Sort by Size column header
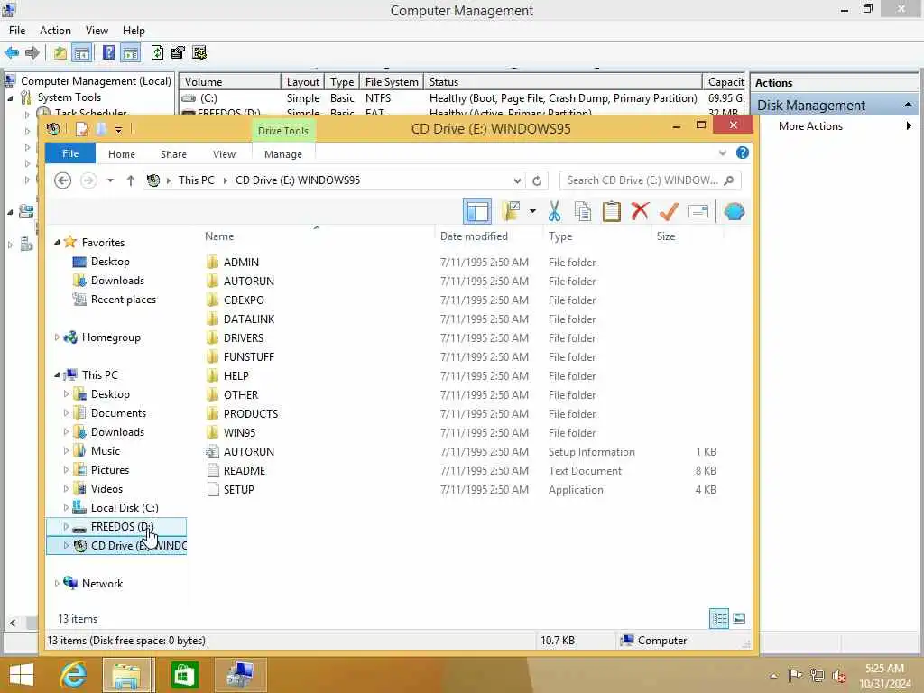This screenshot has width=924, height=693. click(x=666, y=236)
